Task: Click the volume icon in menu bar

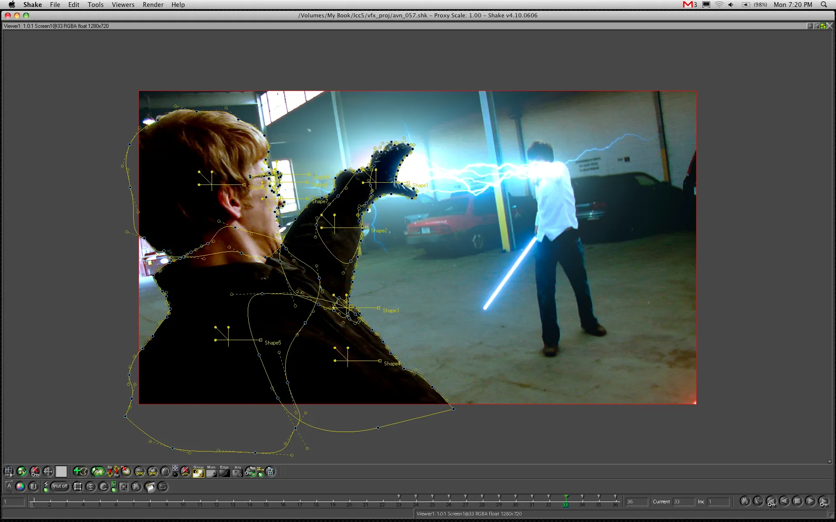Action: pyautogui.click(x=731, y=5)
